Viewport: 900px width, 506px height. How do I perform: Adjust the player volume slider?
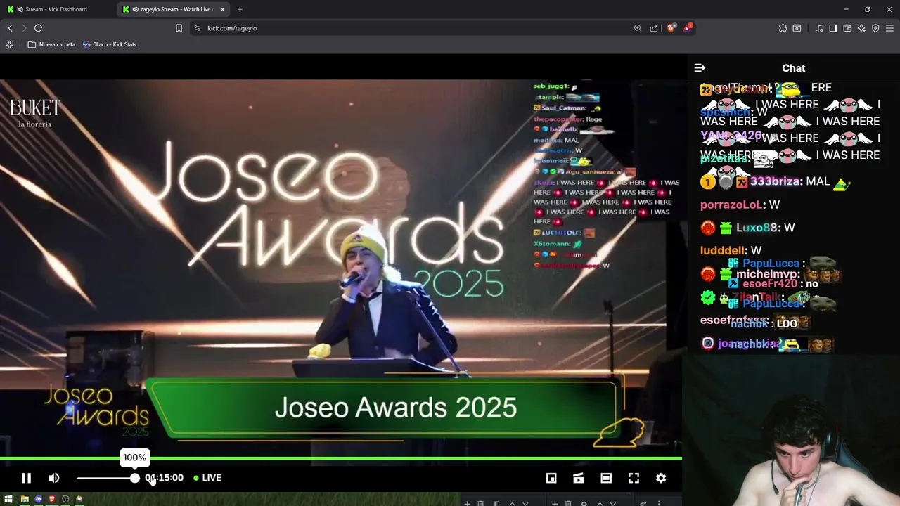point(108,478)
